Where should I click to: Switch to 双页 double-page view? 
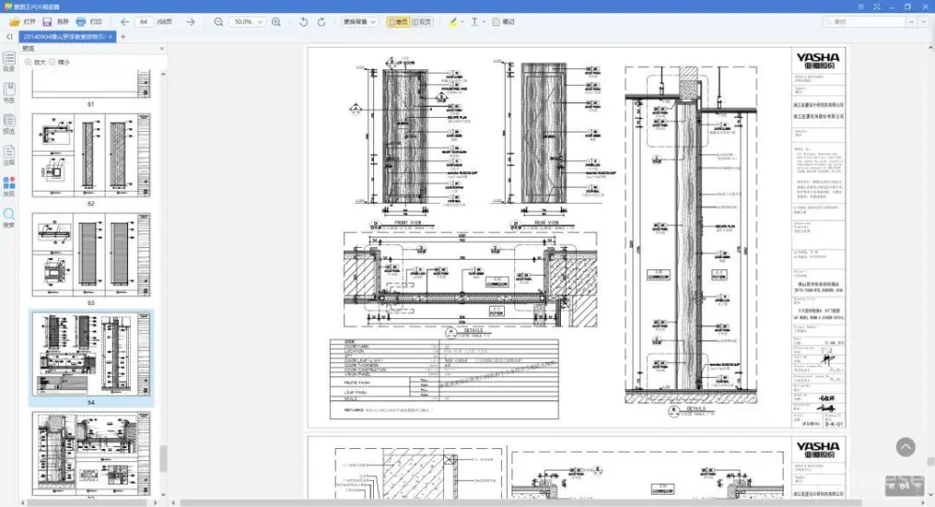pos(422,21)
